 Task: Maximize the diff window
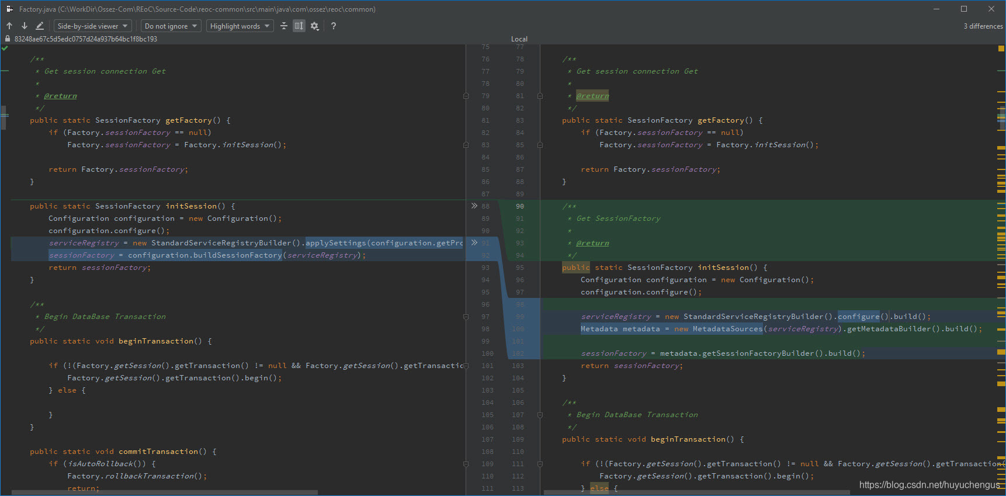[964, 9]
